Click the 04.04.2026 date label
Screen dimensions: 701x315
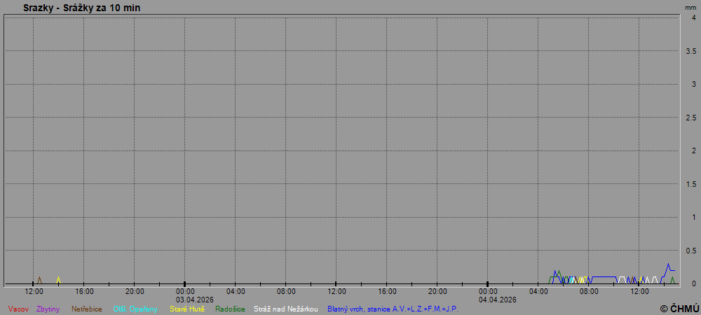[x=498, y=300]
